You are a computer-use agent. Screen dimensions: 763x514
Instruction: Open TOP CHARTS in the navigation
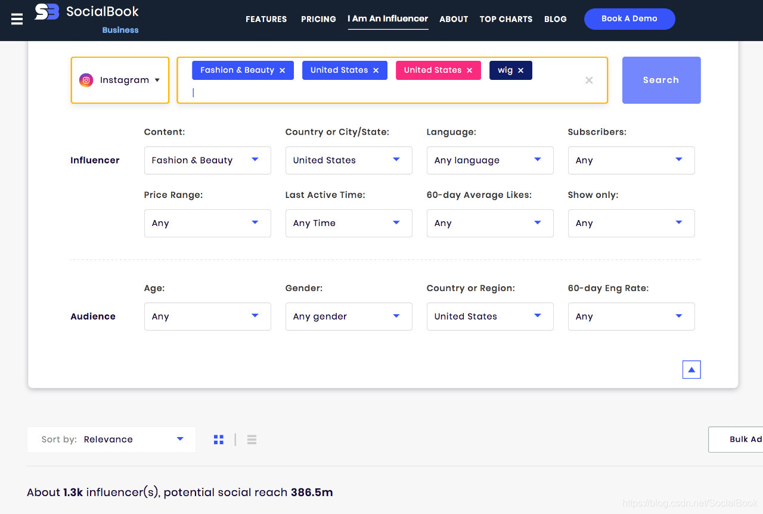[506, 19]
